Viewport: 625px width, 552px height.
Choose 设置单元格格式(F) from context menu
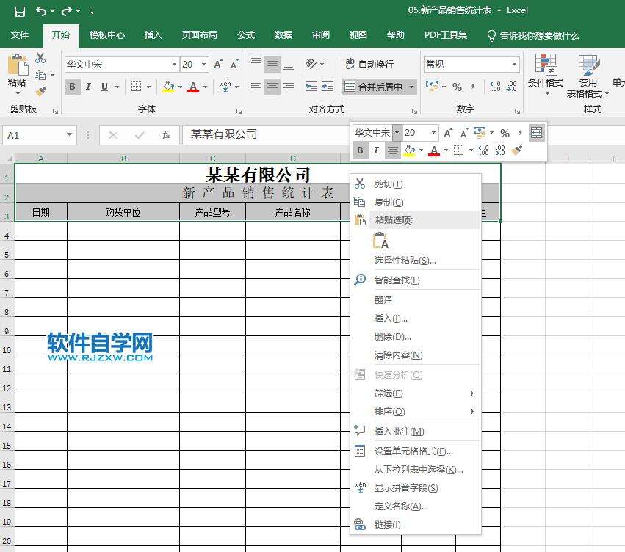pyautogui.click(x=415, y=451)
